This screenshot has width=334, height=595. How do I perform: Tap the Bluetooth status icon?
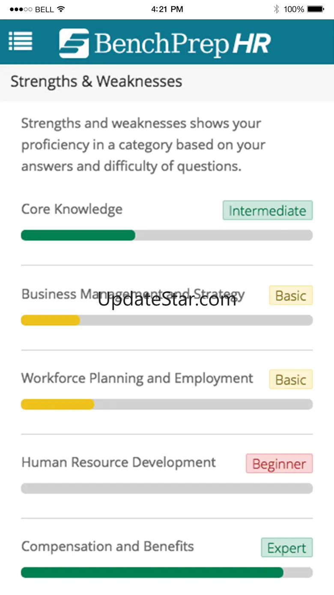click(276, 9)
